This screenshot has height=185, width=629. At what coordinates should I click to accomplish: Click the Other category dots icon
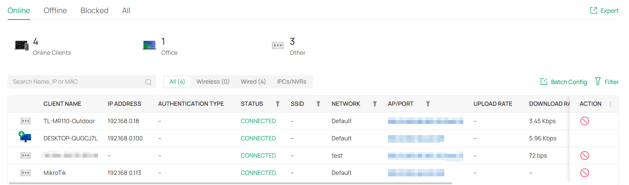pyautogui.click(x=278, y=45)
